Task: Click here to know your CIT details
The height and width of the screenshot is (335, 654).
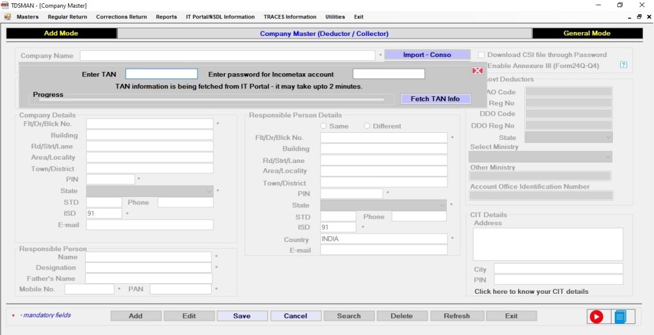Action: [x=531, y=292]
